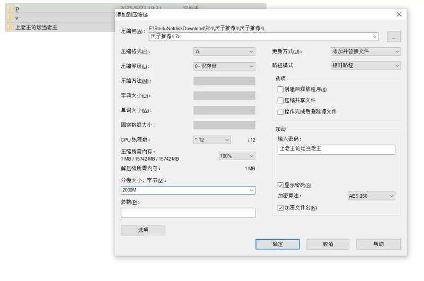Open the 压缩等级 dropdown
Viewport: 424px width, 281px height.
coord(224,66)
